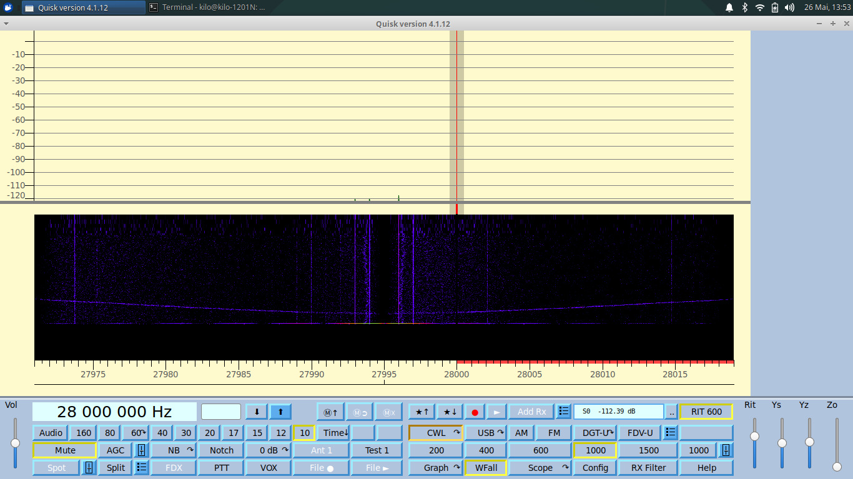Cycle the 60 meter band button
This screenshot has height=479, width=853.
(135, 433)
